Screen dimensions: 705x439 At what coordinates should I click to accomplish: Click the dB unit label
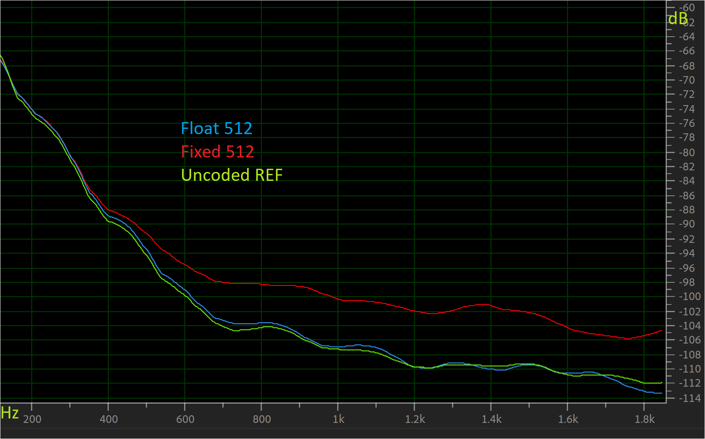coord(678,19)
